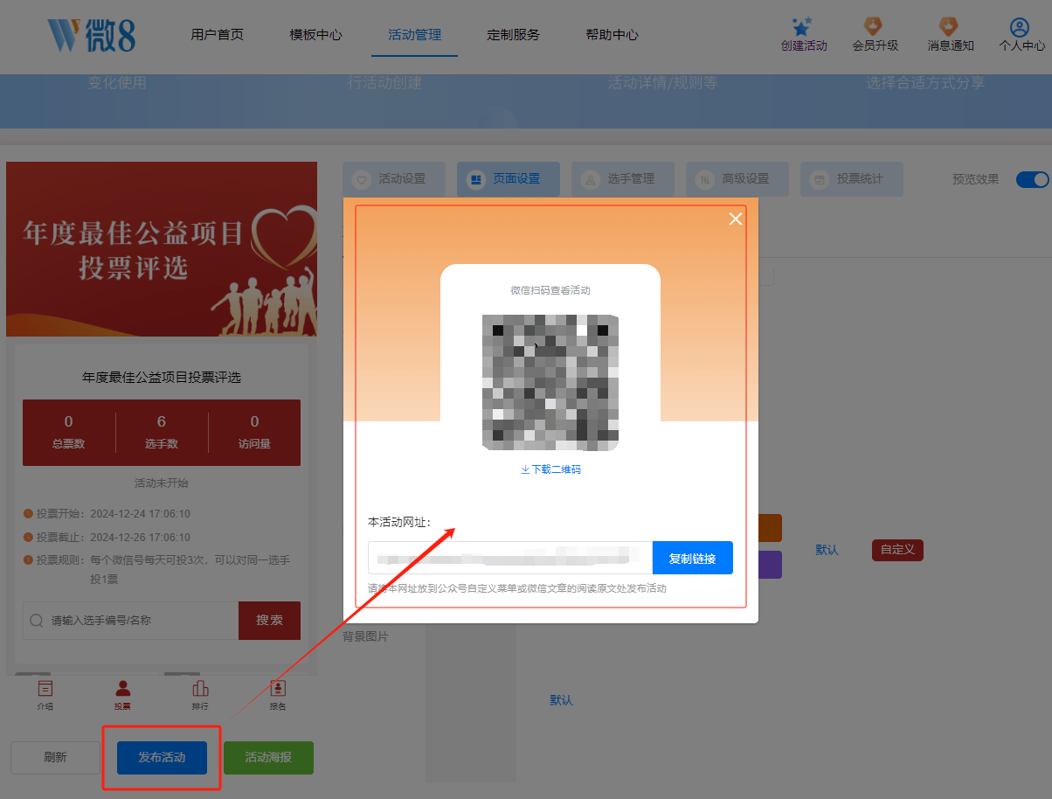This screenshot has width=1052, height=799.
Task: Switch to 活动设置 tab
Action: coord(393,179)
